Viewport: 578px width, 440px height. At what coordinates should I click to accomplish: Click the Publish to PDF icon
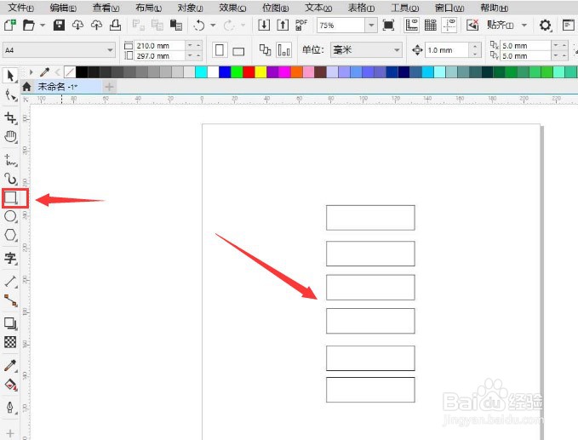point(301,25)
